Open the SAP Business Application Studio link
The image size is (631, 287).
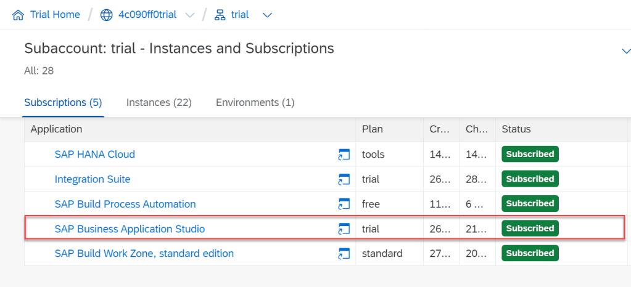[130, 229]
